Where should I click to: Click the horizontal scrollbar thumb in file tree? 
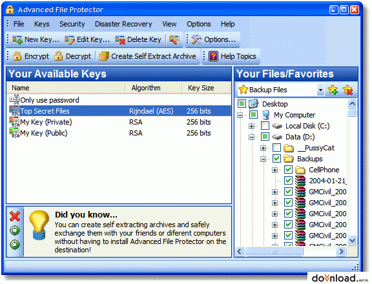click(x=274, y=251)
